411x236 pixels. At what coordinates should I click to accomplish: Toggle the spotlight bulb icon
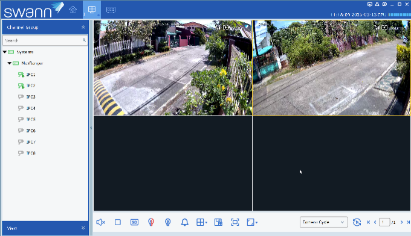coord(168,222)
